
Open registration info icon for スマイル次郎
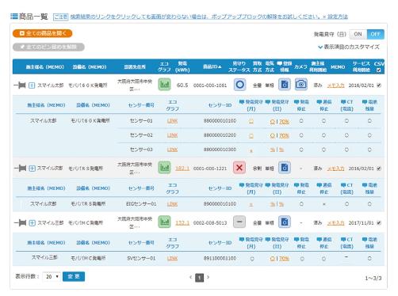tap(285, 168)
